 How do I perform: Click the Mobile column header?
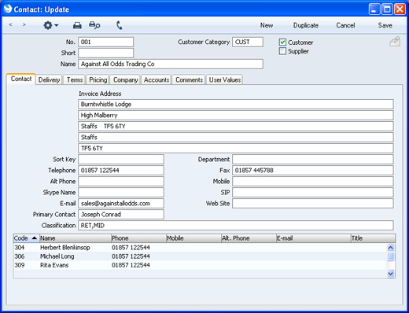point(193,238)
